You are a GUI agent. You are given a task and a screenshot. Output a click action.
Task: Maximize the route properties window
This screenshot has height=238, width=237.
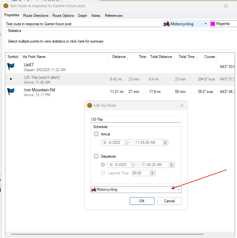click(226, 6)
